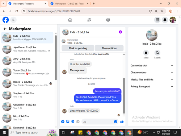The width and height of the screenshot is (181, 136).
Task: Open the purple conversation info icon
Action: tap(120, 32)
